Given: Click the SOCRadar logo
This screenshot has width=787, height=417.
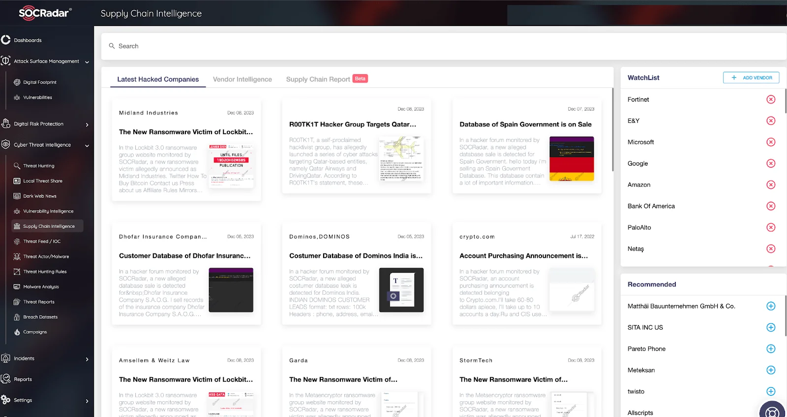Looking at the screenshot, I should (45, 13).
